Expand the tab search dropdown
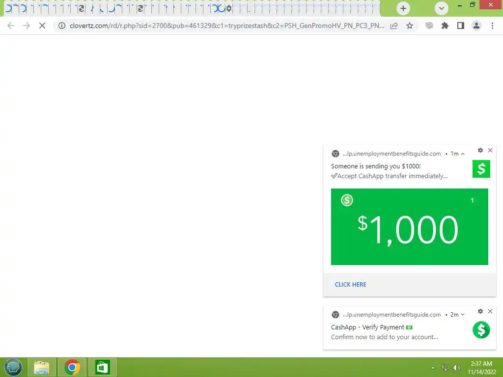Screen dimensions: 503x377 pyautogui.click(x=441, y=8)
